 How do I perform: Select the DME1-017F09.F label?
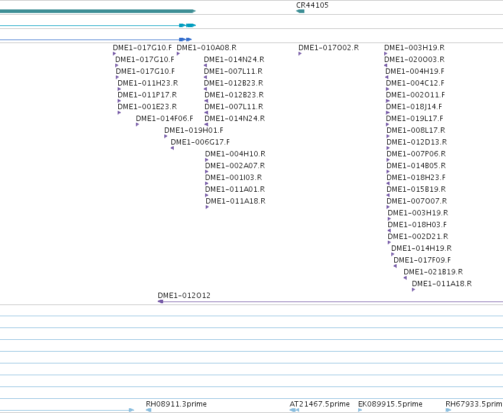pyautogui.click(x=422, y=260)
